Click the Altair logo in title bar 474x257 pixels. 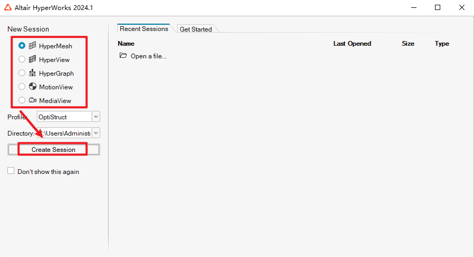pyautogui.click(x=8, y=7)
